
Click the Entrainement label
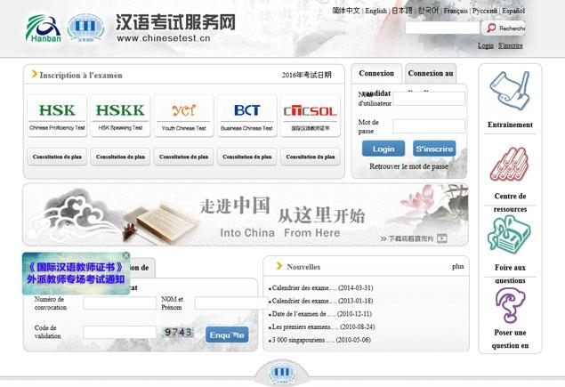[510, 125]
